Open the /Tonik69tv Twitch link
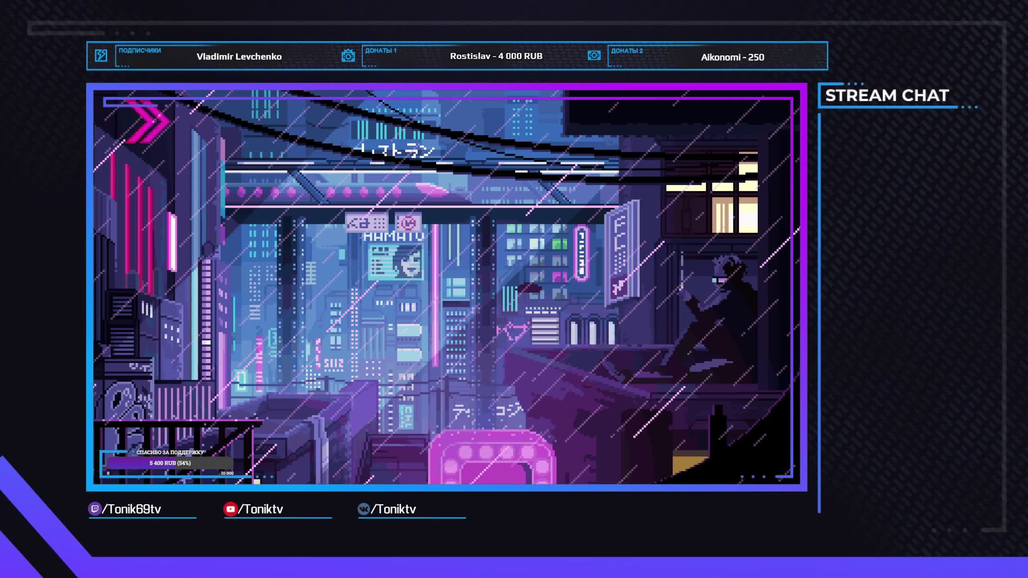1028x578 pixels. [x=132, y=509]
